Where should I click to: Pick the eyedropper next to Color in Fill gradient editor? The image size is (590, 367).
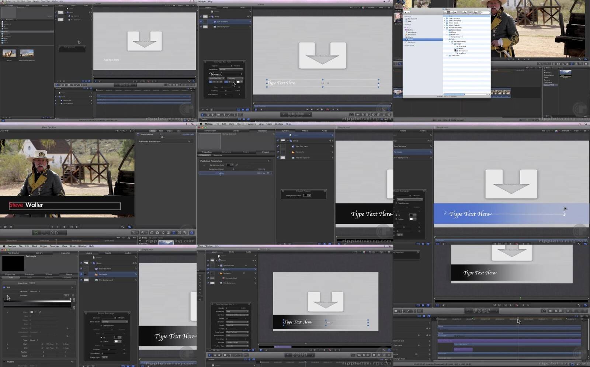coord(40,312)
